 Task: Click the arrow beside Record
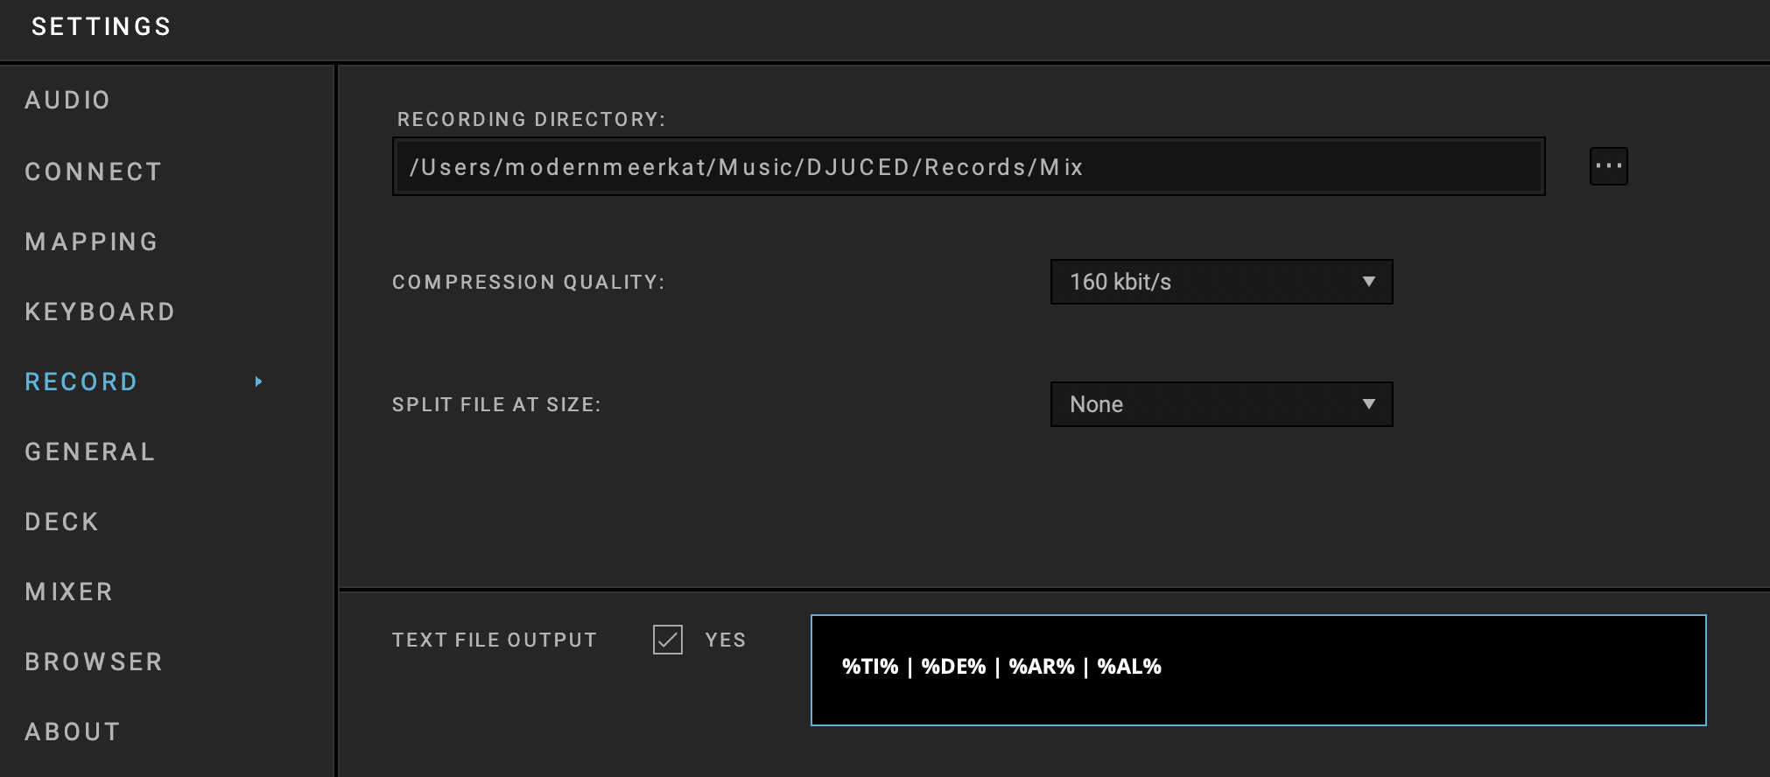258,381
